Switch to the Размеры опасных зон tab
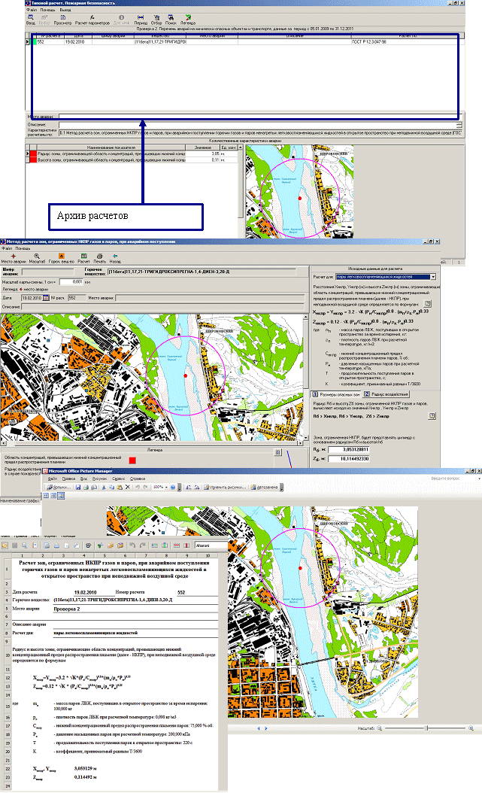This screenshot has width=482, height=793. click(x=335, y=393)
